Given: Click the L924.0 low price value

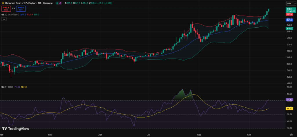Looking at the screenshot, I should pos(85,3).
